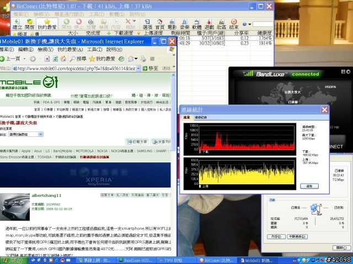Image resolution: width=353 pixels, height=264 pixels.
Task: Click MOTOROLA link in phone brand list
Action: 84,151
